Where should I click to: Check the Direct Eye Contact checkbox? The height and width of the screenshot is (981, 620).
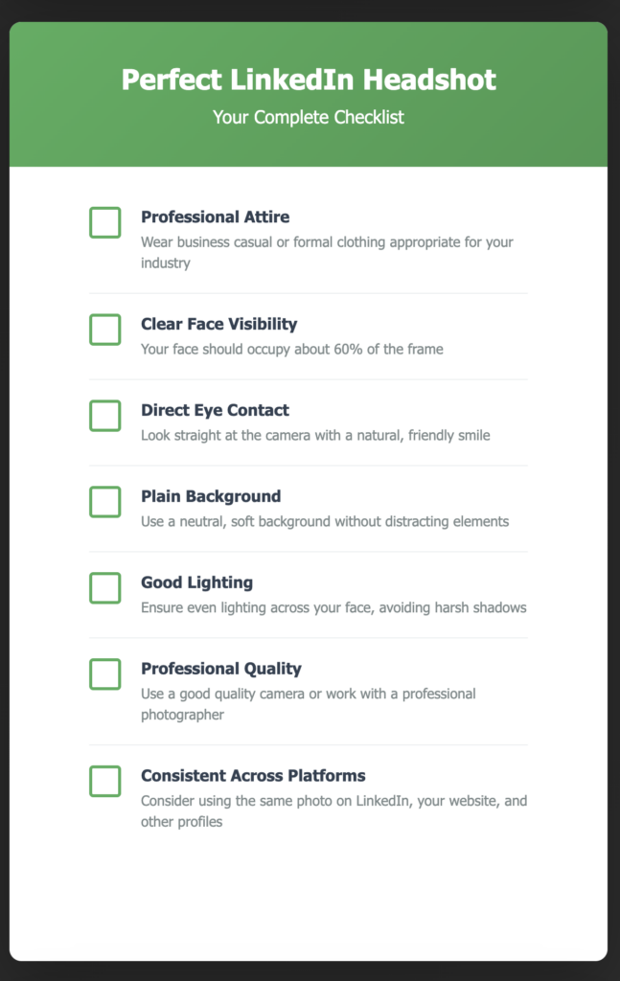point(104,415)
